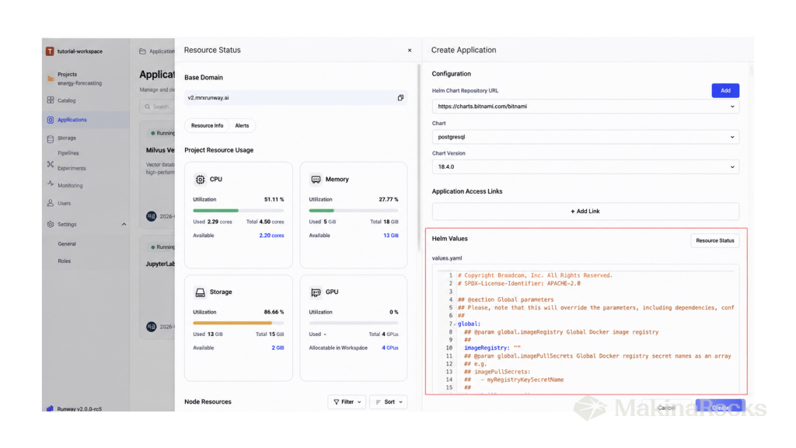Open Pipelines in the sidebar
This screenshot has height=448, width=796.
68,153
